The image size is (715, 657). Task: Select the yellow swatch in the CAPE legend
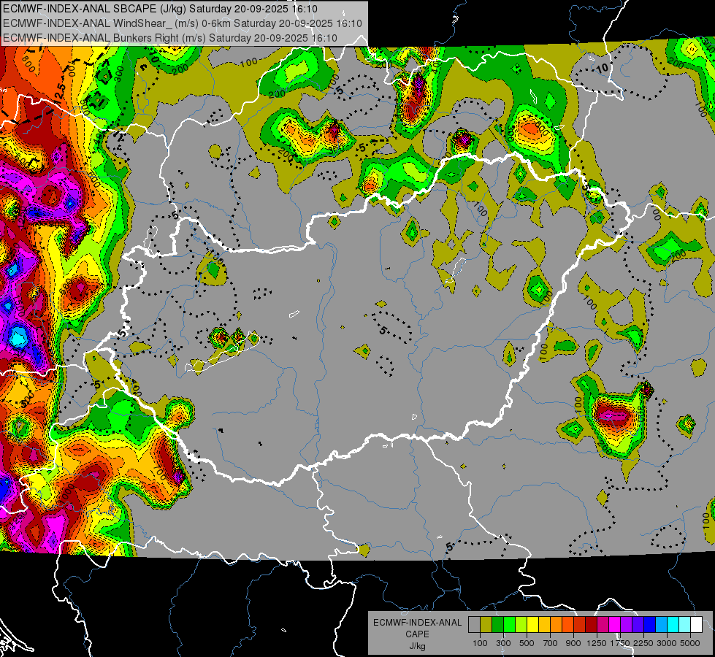tap(532, 625)
